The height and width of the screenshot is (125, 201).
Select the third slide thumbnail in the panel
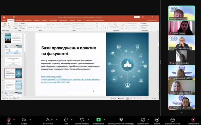click(x=13, y=61)
